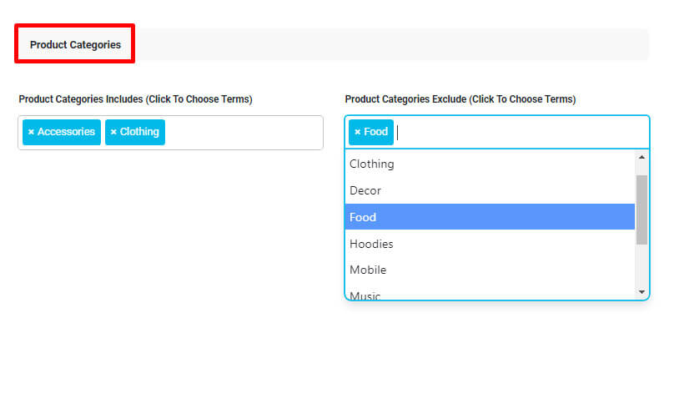Click the Clothing tag label in Includes
The width and height of the screenshot is (674, 404).
click(x=139, y=132)
